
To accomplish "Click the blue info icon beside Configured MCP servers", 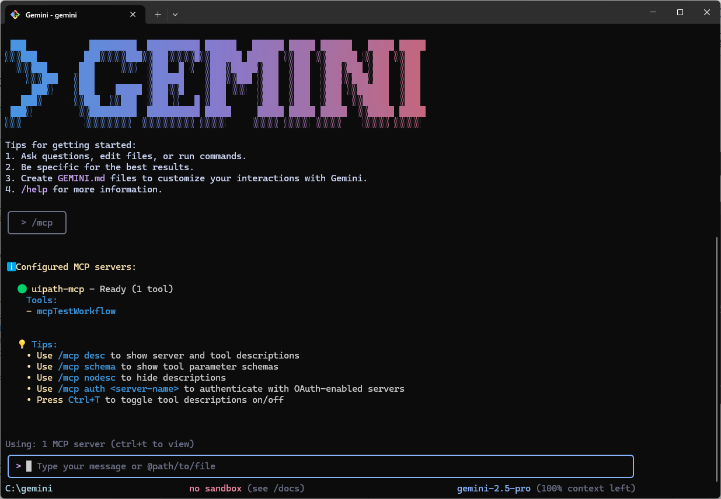I will click(x=11, y=267).
